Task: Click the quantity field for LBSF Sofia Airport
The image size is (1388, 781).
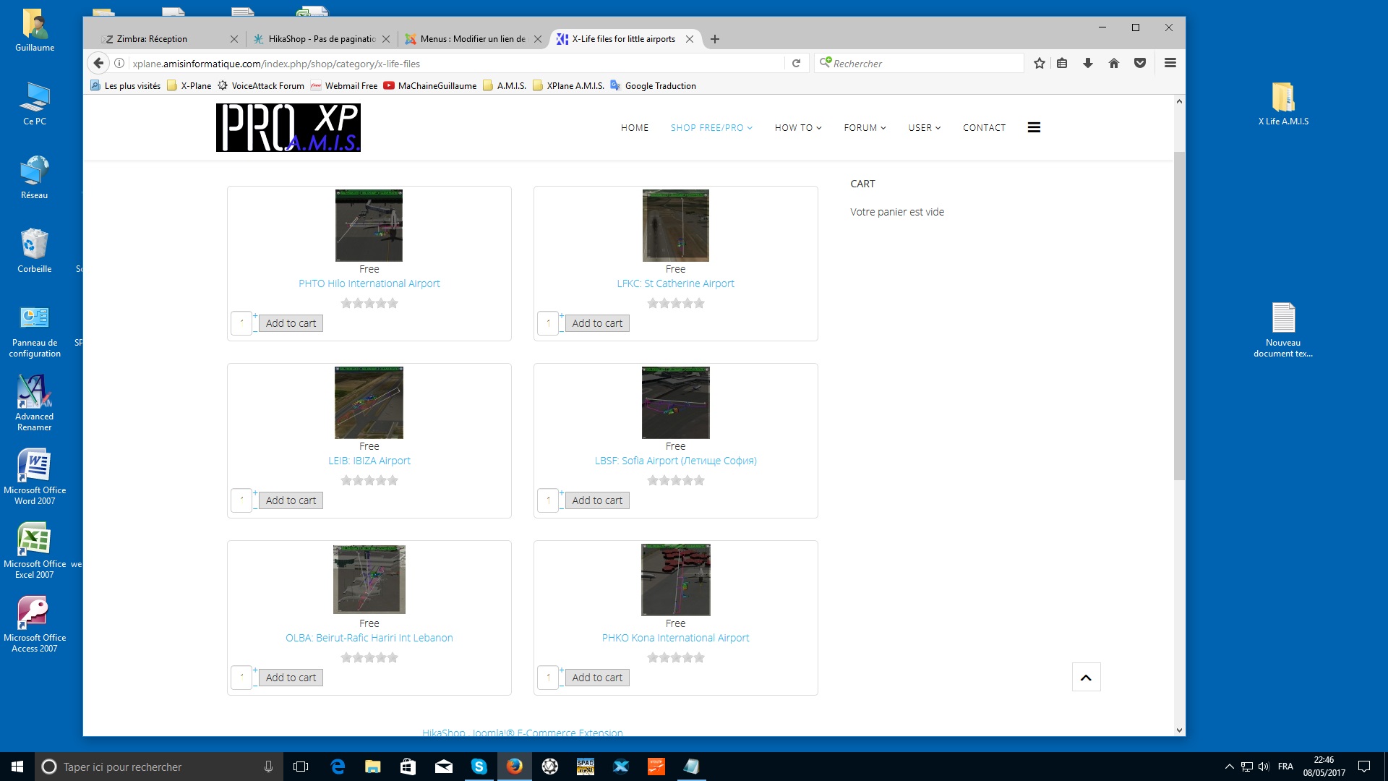Action: point(547,500)
